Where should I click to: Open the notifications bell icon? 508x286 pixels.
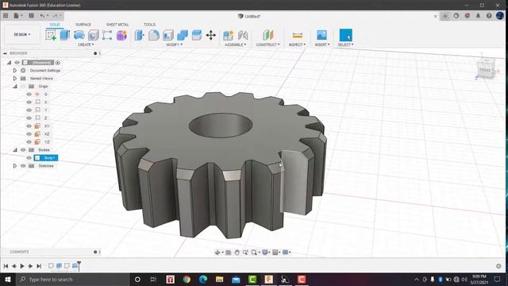point(478,16)
